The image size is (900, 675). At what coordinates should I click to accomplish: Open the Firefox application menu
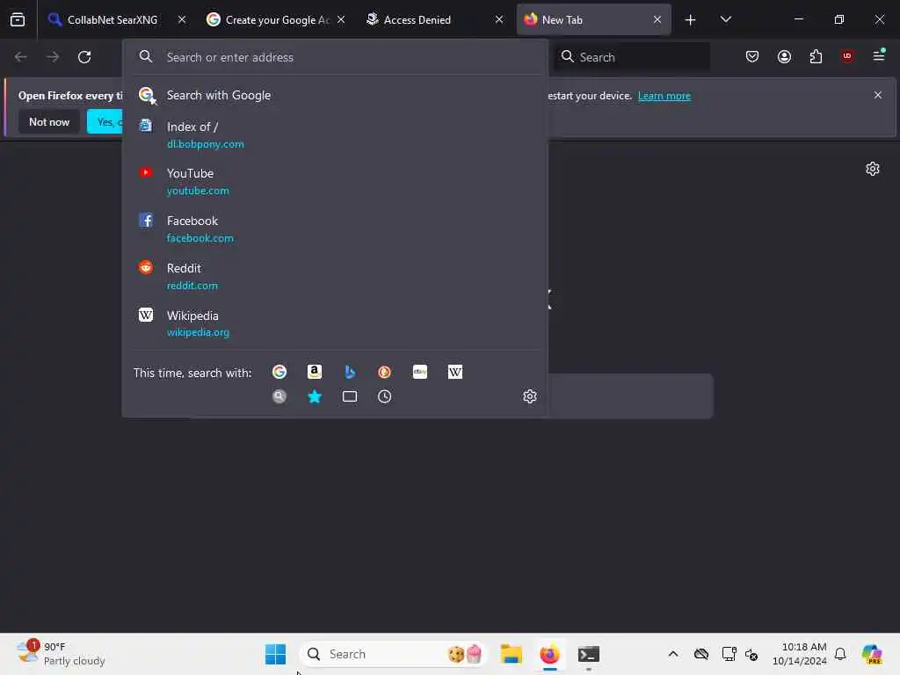(x=879, y=55)
